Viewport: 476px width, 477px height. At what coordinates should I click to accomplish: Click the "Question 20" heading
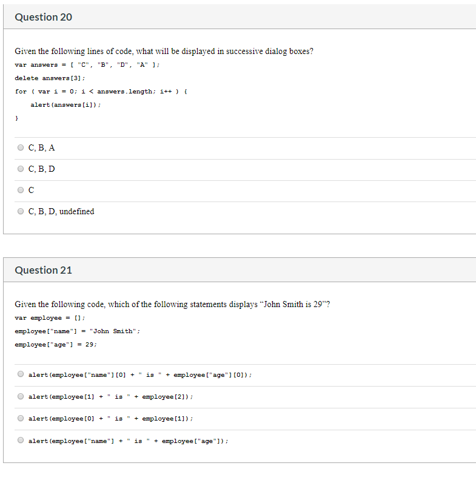point(44,17)
